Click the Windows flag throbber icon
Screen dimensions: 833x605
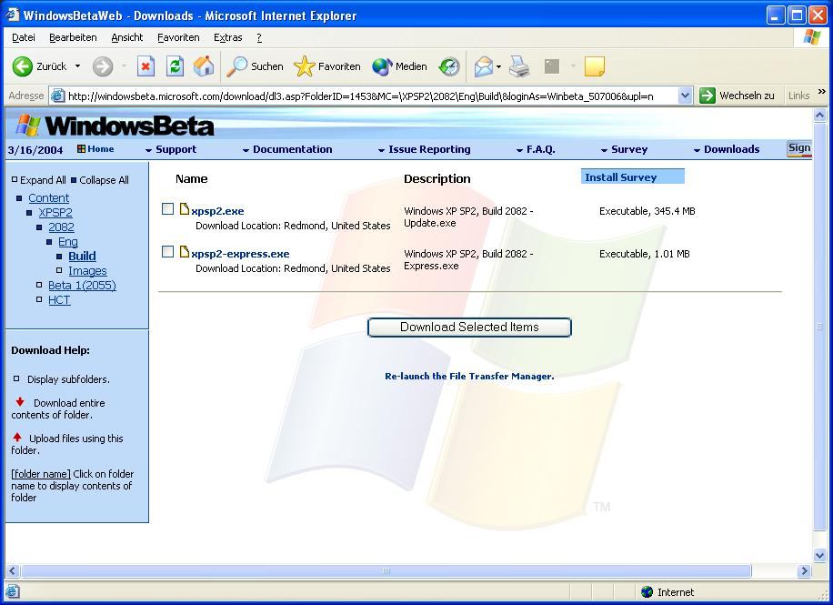[811, 37]
